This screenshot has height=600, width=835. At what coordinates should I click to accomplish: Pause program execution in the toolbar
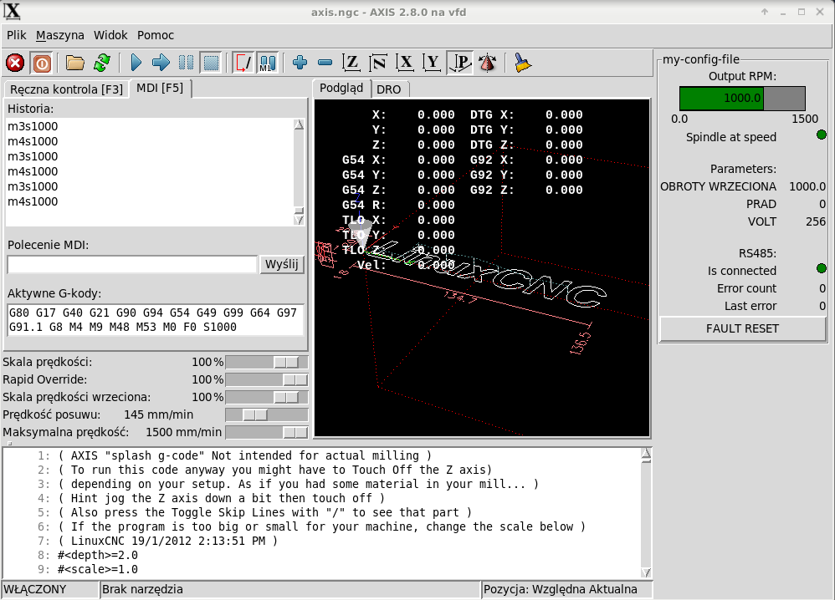coord(186,63)
